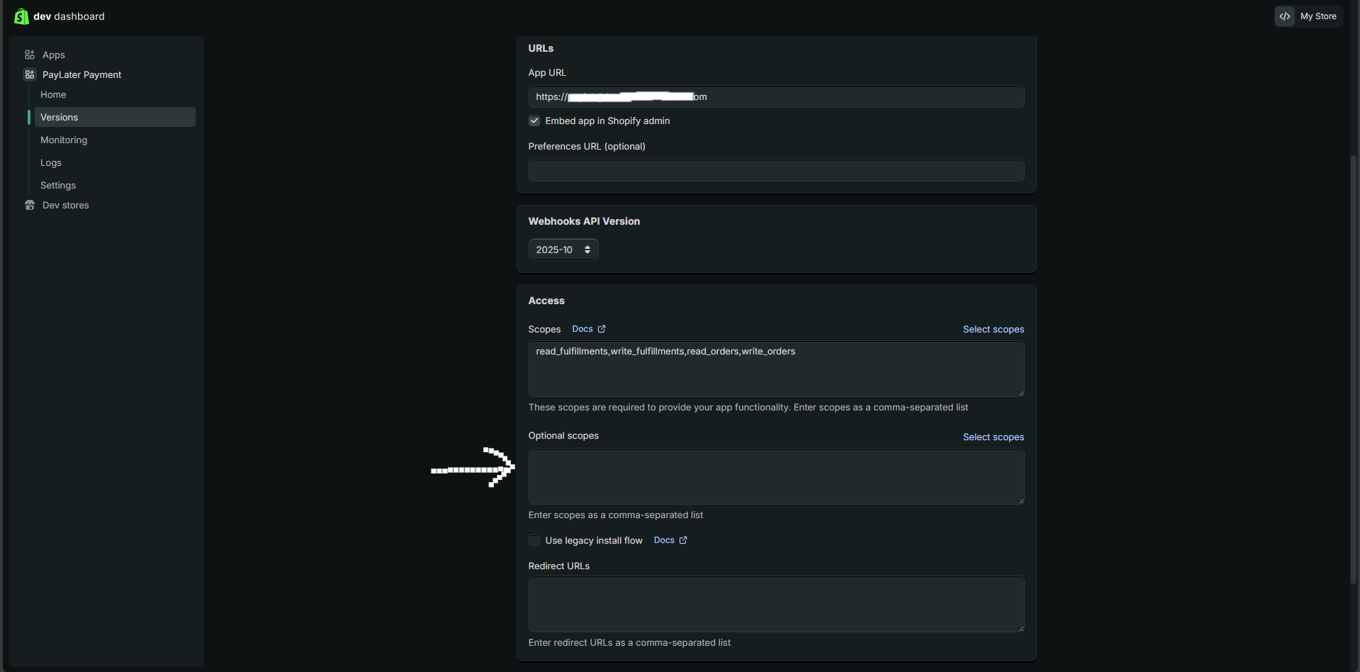
Task: Click into the Redirect URLs text area
Action: (x=776, y=604)
